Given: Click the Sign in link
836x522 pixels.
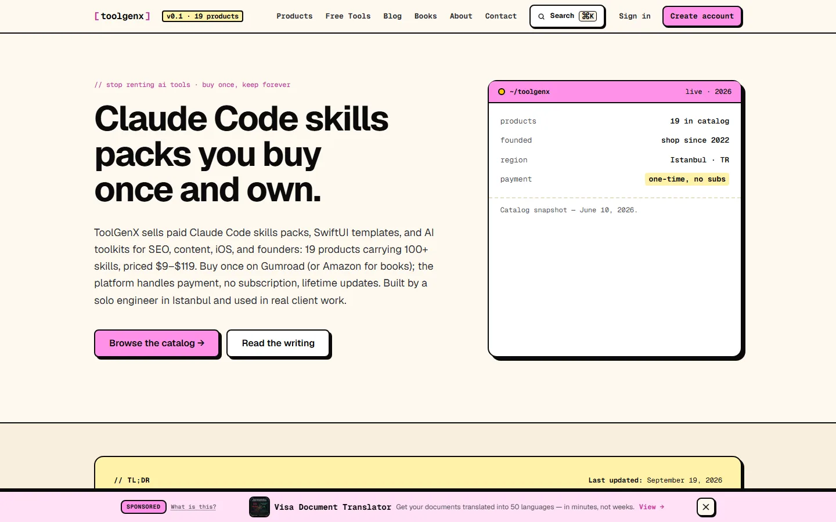Looking at the screenshot, I should (x=635, y=16).
